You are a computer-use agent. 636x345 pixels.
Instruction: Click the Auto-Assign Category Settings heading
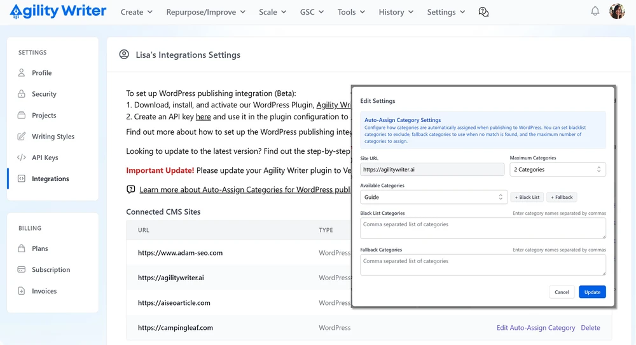403,120
